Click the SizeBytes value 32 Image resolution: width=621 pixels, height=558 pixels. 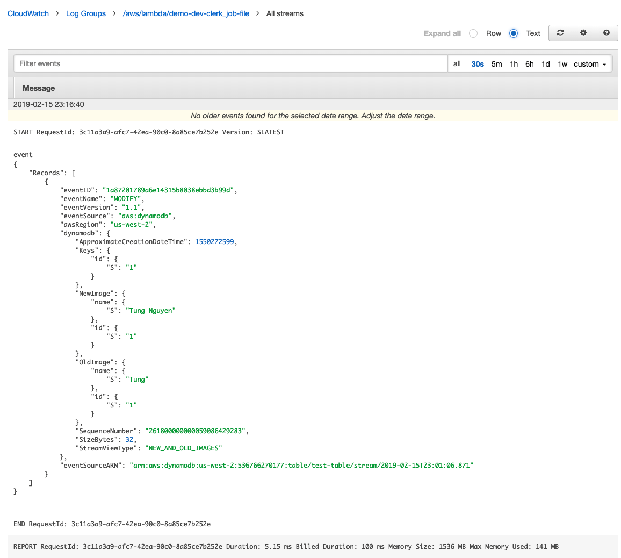(129, 440)
